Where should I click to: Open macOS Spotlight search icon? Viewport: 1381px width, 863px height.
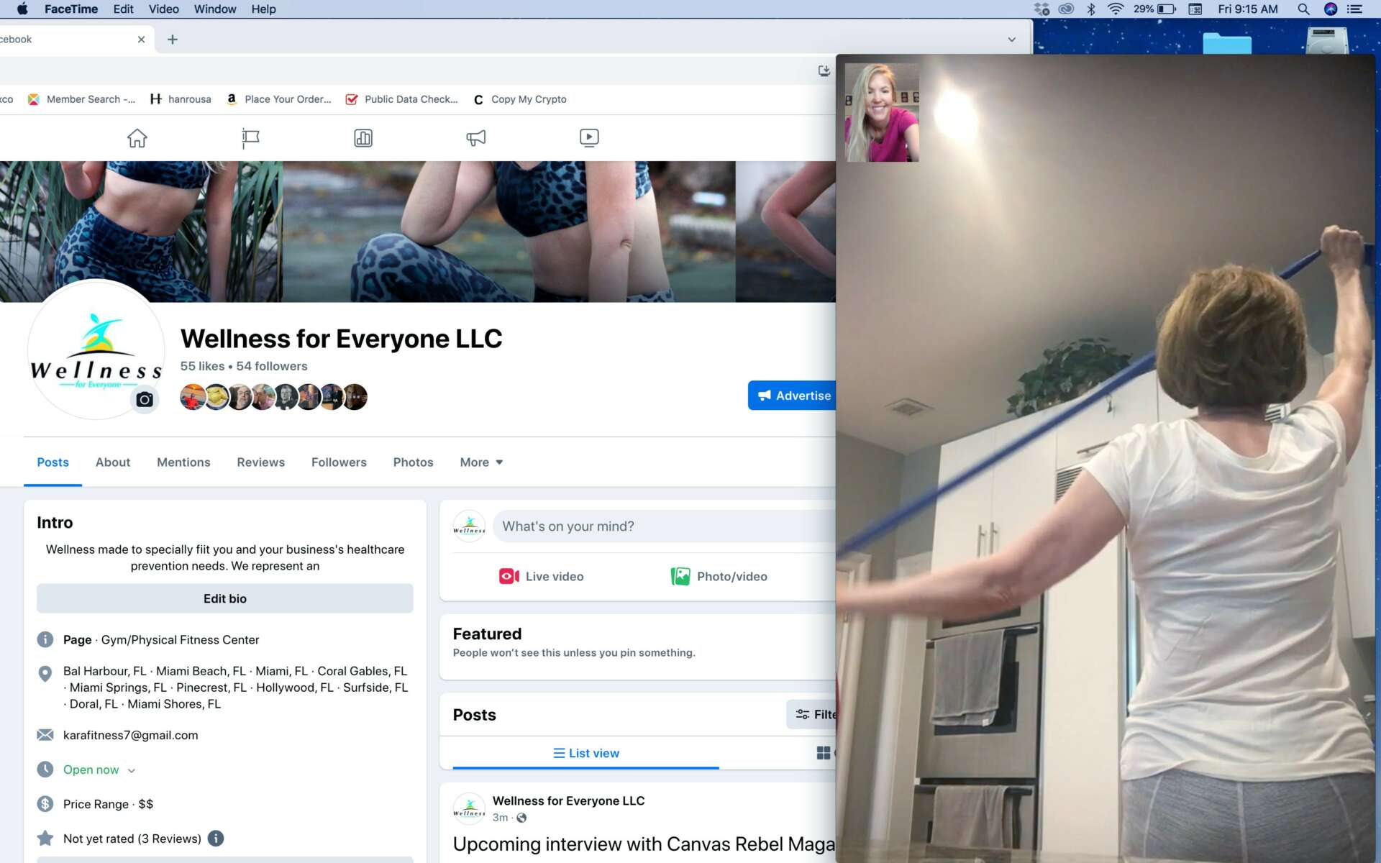pyautogui.click(x=1303, y=9)
